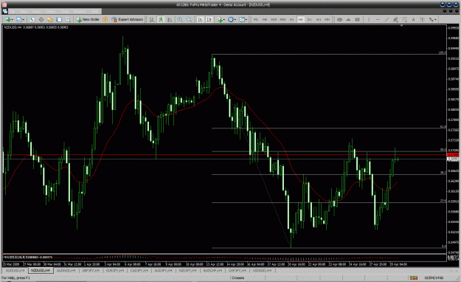The height and width of the screenshot is (282, 461).
Task: Open the Indicators list icon
Action: click(x=220, y=19)
